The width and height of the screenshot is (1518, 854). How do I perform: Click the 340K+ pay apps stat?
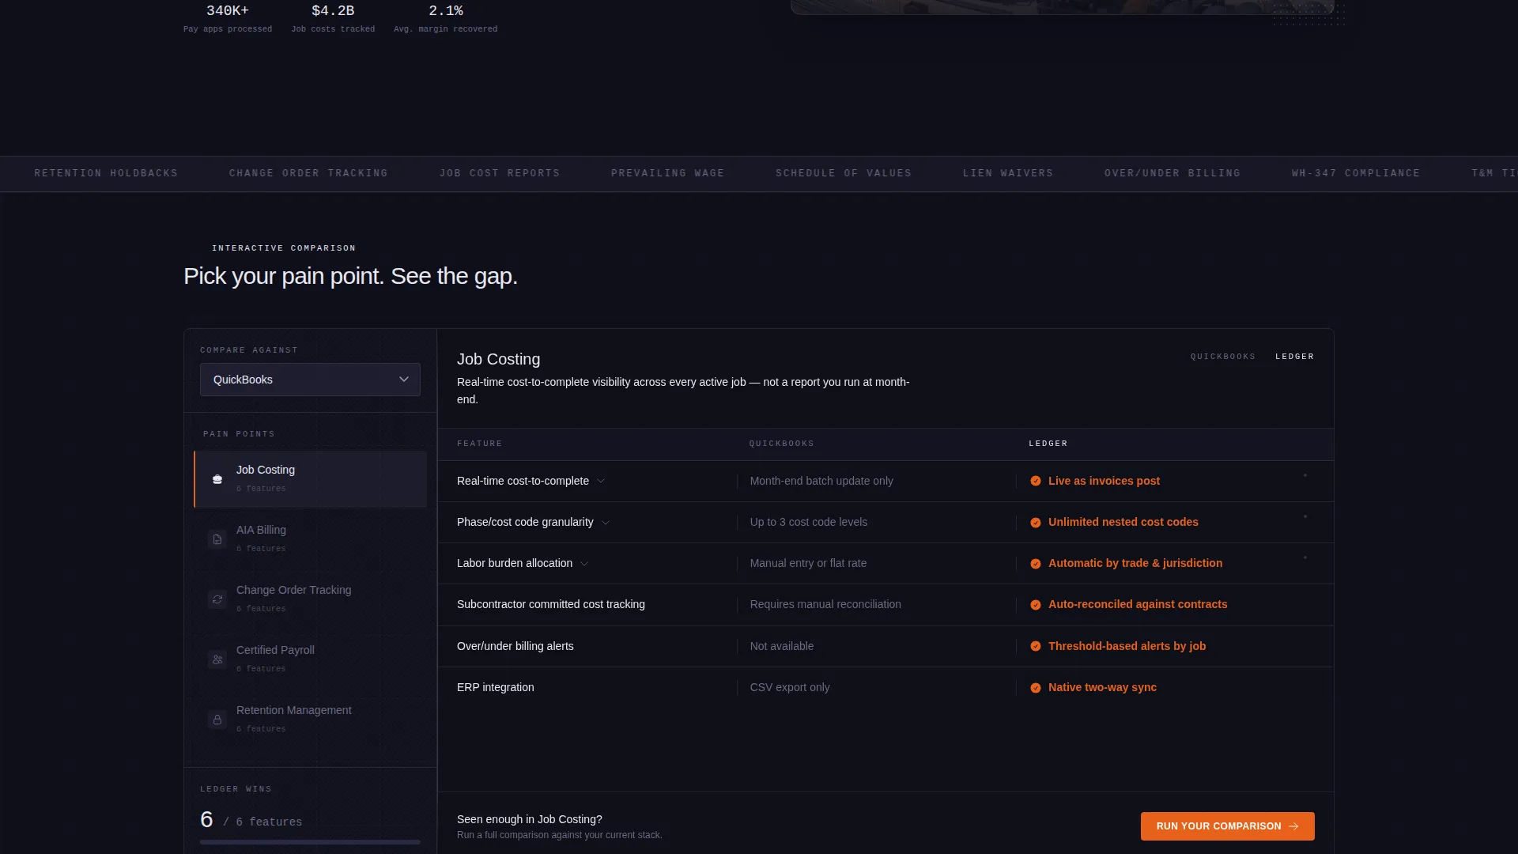(228, 18)
